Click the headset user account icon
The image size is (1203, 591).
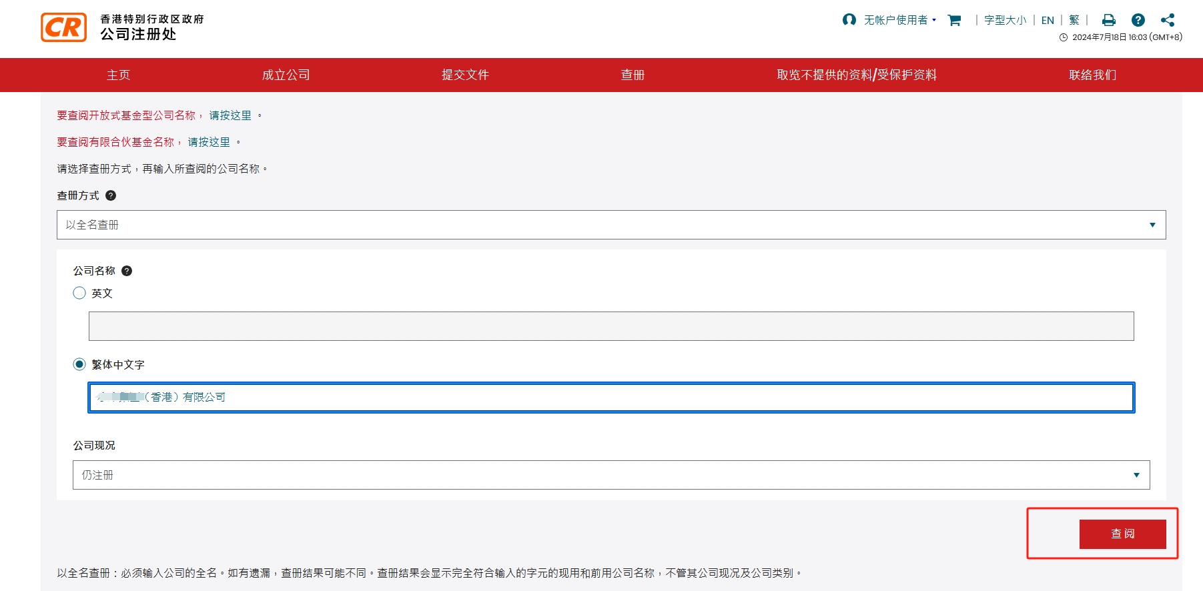click(849, 20)
